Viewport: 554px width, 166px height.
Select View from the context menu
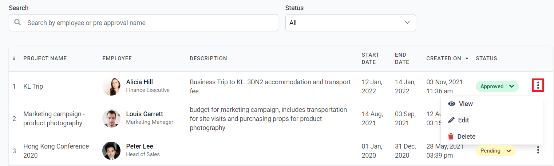pos(466,104)
